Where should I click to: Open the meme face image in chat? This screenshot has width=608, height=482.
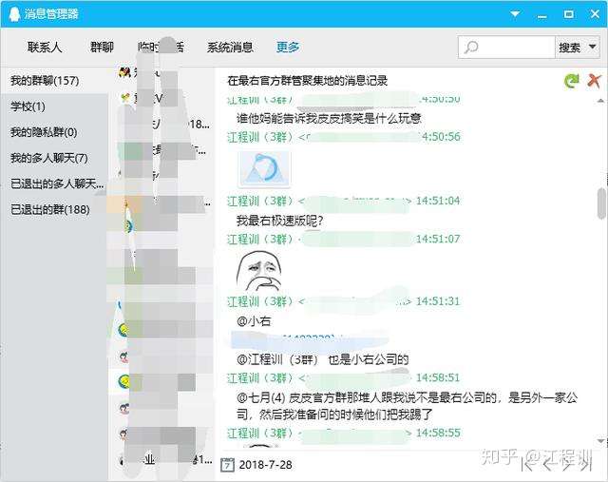click(x=259, y=271)
